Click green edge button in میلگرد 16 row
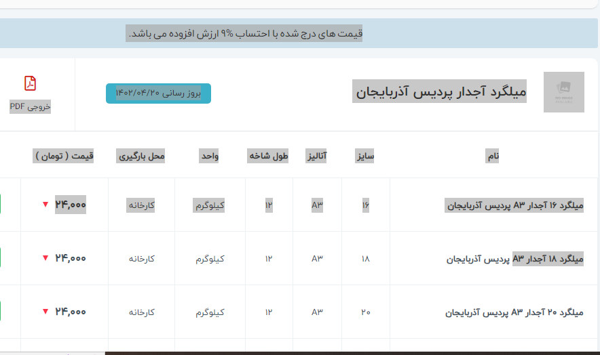 tap(1, 205)
